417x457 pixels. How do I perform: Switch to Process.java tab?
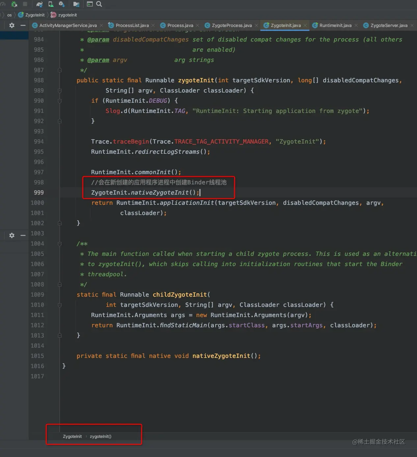[x=180, y=25]
